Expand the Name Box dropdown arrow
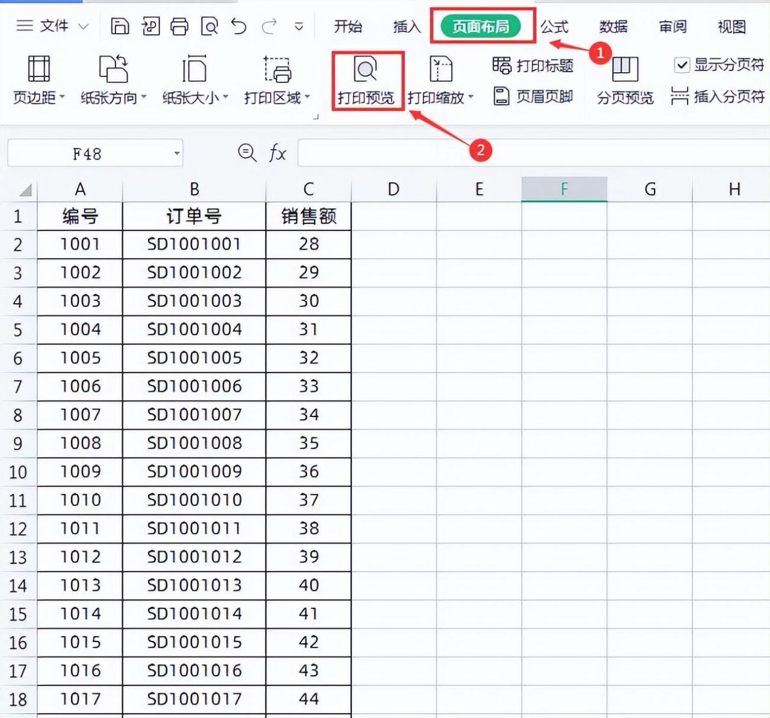 tap(176, 153)
